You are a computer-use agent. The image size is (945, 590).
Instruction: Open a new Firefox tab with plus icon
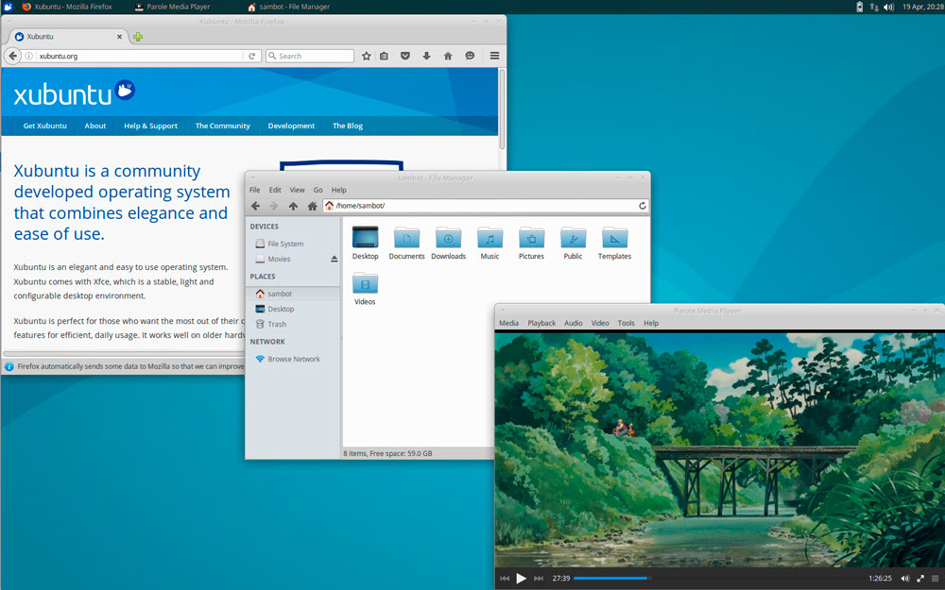(138, 37)
